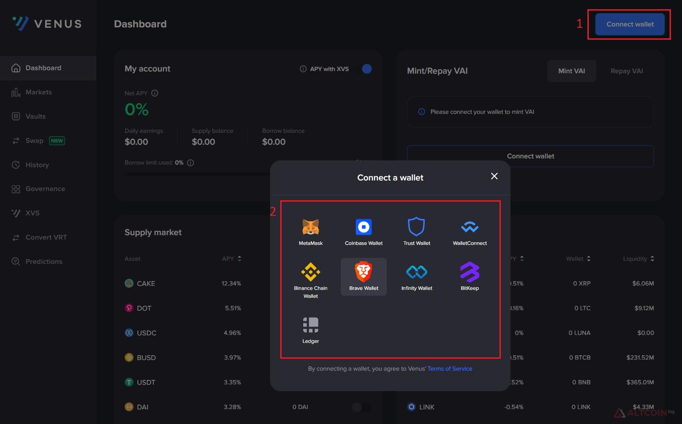Open XVS page in sidebar
682x424 pixels.
pyautogui.click(x=48, y=213)
